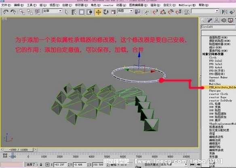Open the reactor menu
Viewport: 236px width, 168px height.
coord(108,5)
